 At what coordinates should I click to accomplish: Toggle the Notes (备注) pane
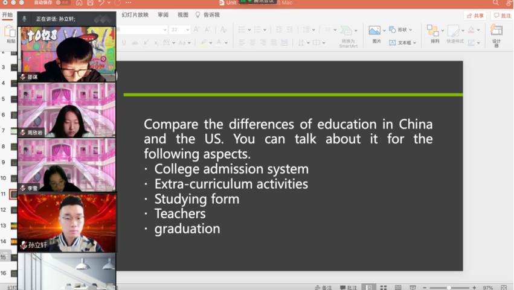pyautogui.click(x=323, y=288)
